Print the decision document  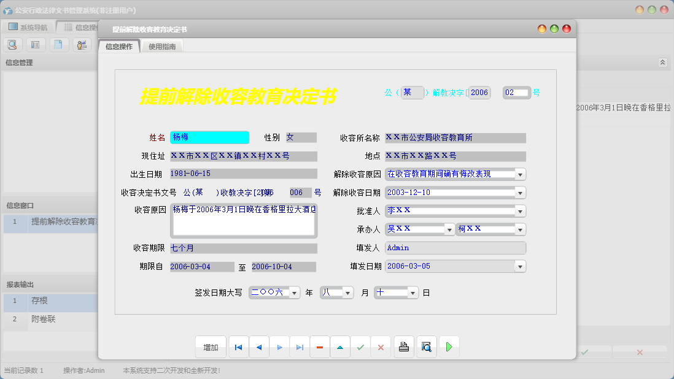point(404,347)
